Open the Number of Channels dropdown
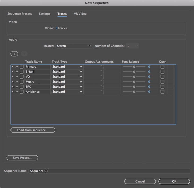The image size is (194, 188). point(133,46)
